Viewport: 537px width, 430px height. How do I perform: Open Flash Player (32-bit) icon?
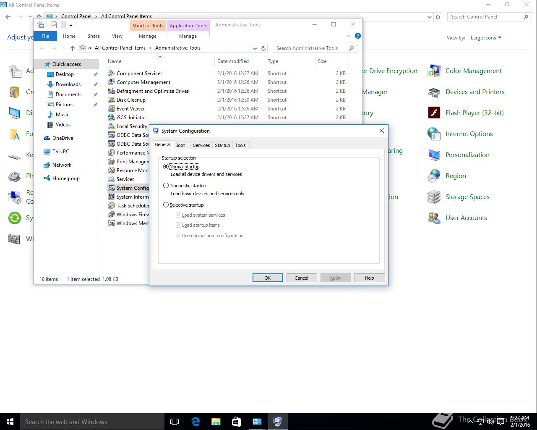point(434,113)
